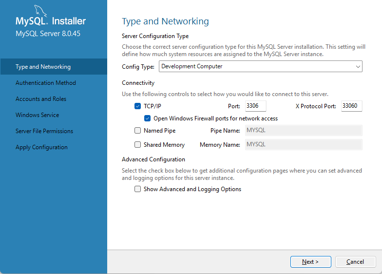
Task: Check Show Advanced and Logging Options
Action: point(137,189)
